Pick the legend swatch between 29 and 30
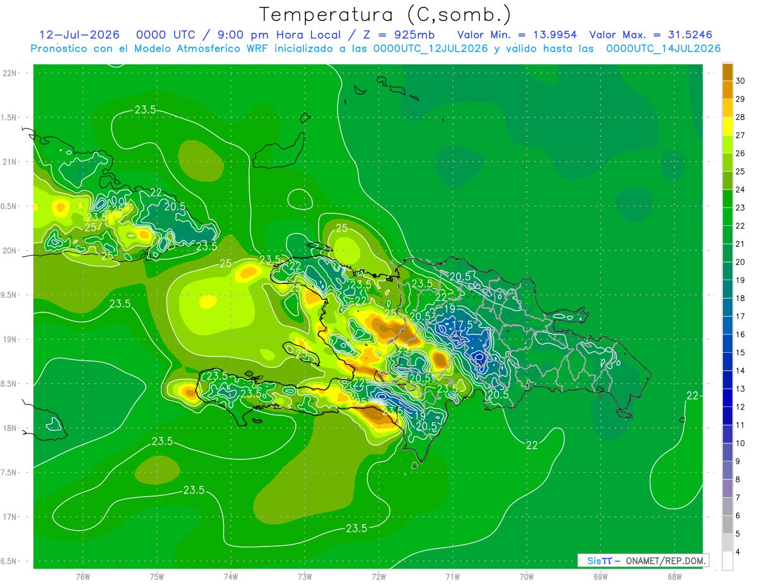This screenshot has height=585, width=757. click(x=727, y=90)
